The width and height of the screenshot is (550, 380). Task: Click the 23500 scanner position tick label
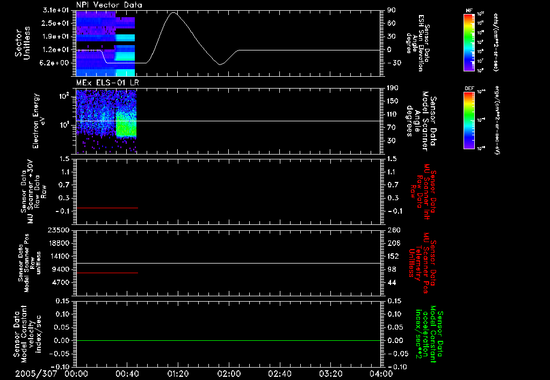[59, 230]
